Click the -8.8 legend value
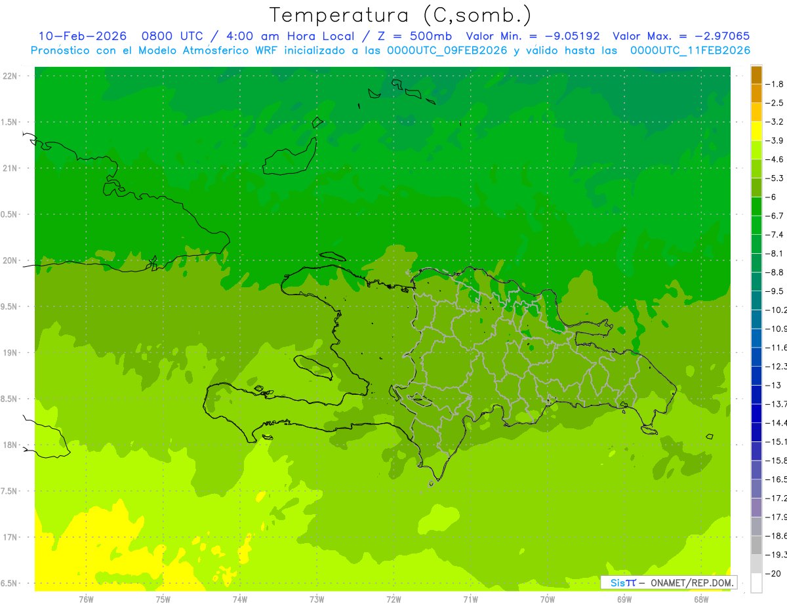This screenshot has height=608, width=787. point(776,272)
